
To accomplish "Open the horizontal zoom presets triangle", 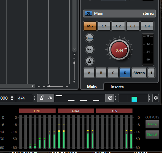I will tap(39, 87).
